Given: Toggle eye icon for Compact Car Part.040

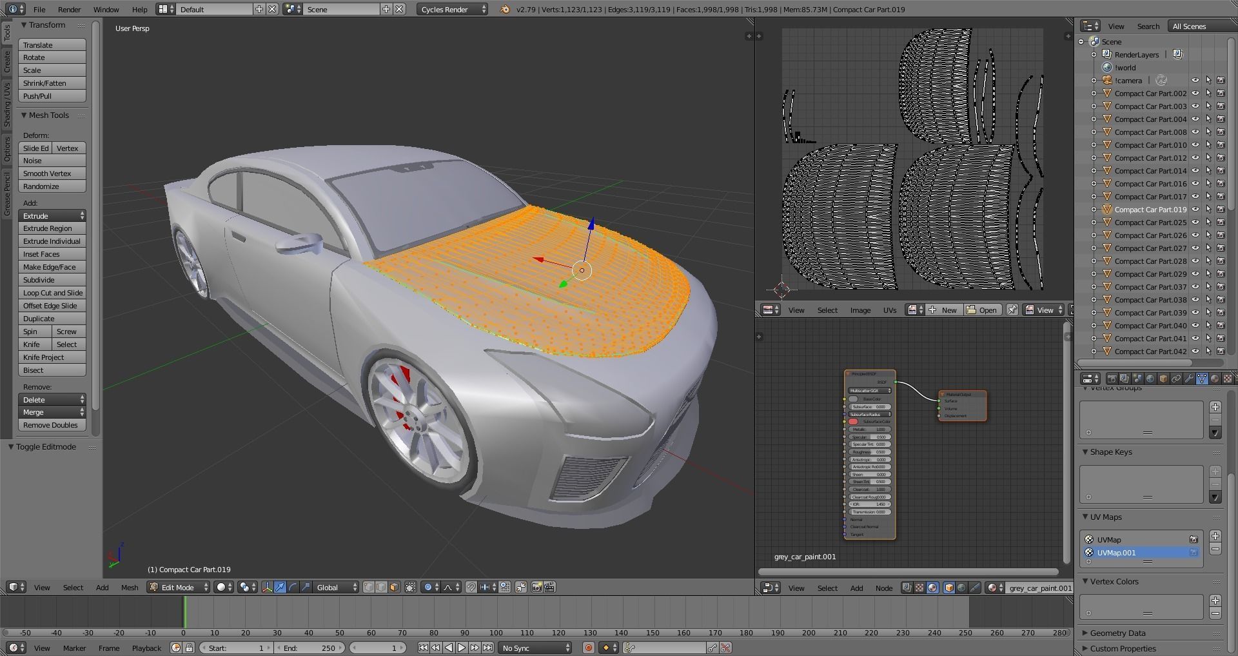Looking at the screenshot, I should pyautogui.click(x=1195, y=326).
